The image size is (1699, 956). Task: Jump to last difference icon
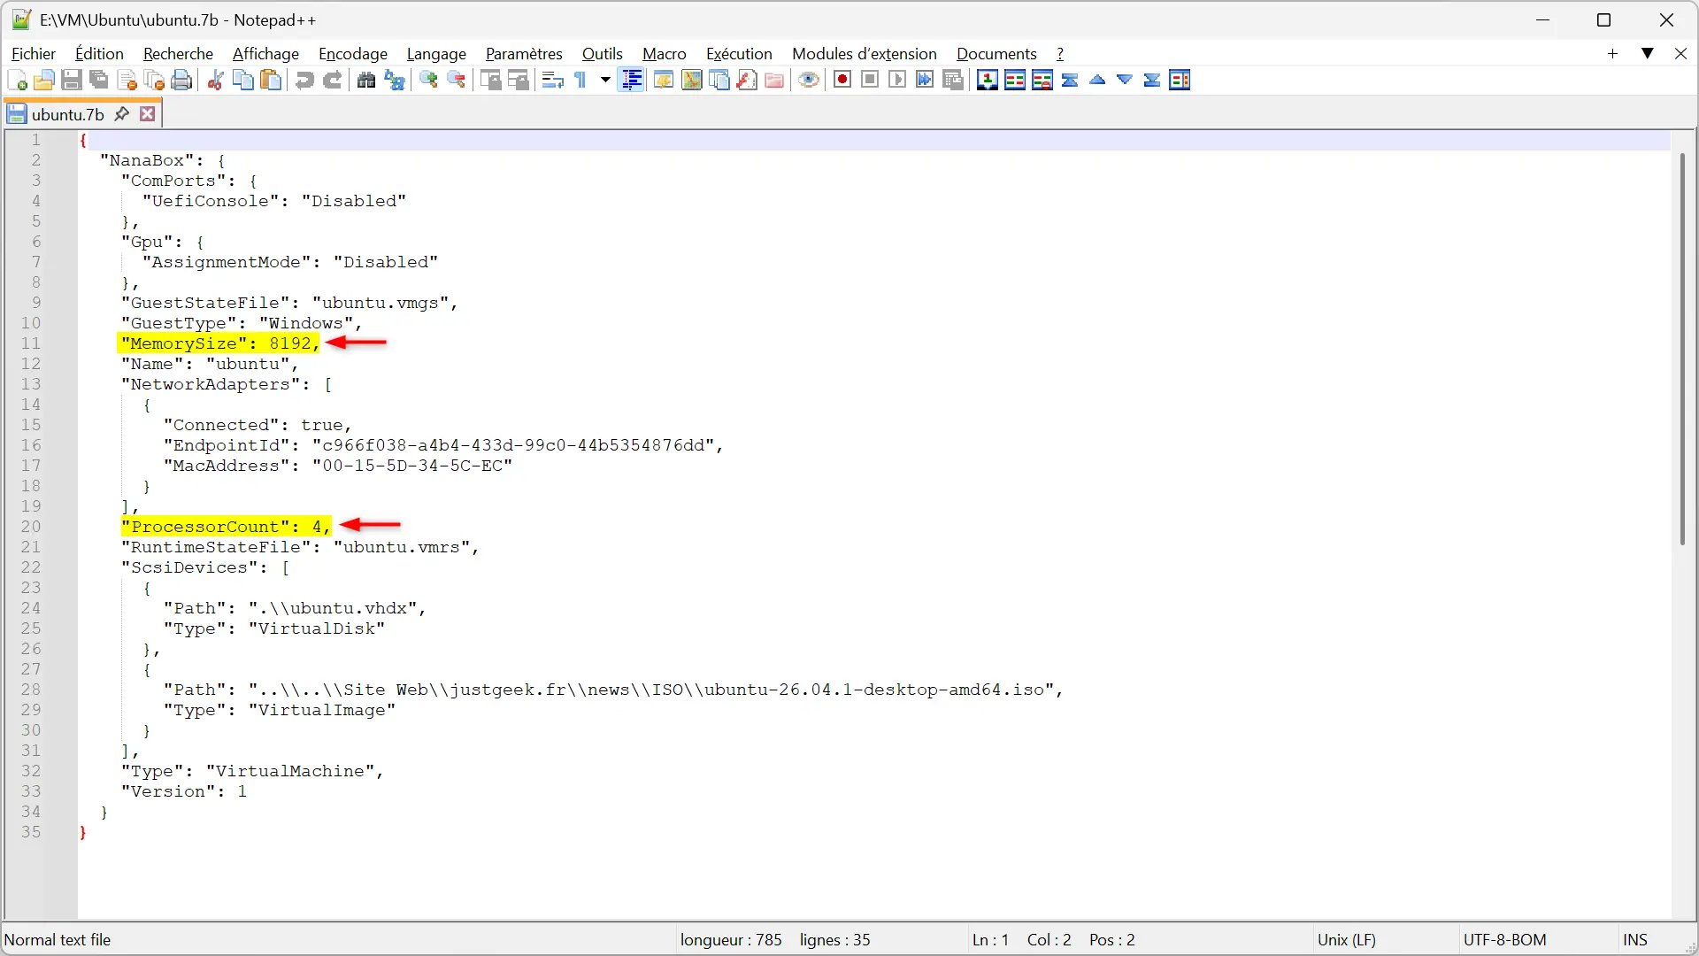click(1152, 81)
